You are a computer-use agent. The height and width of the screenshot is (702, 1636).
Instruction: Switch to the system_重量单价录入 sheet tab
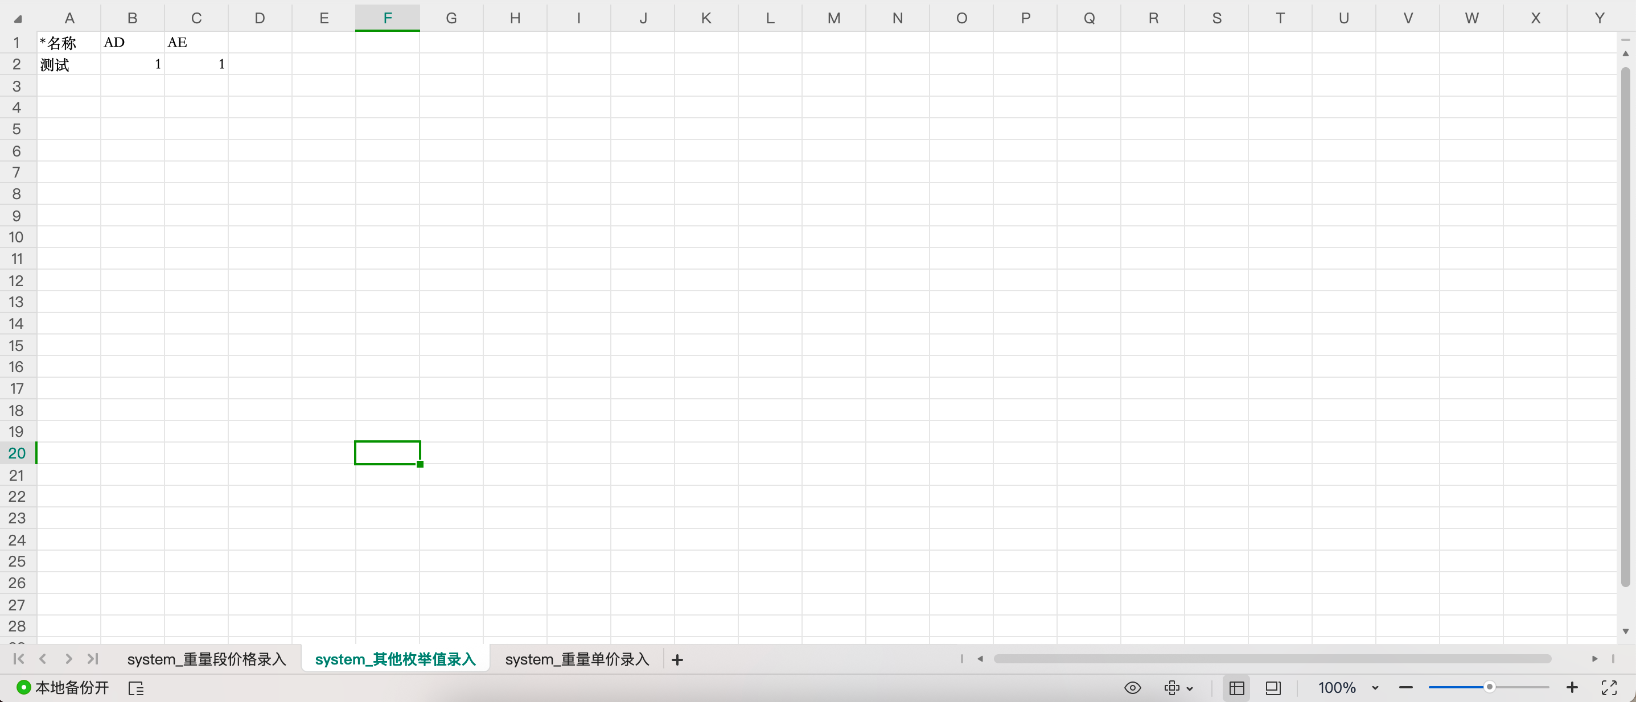click(577, 659)
